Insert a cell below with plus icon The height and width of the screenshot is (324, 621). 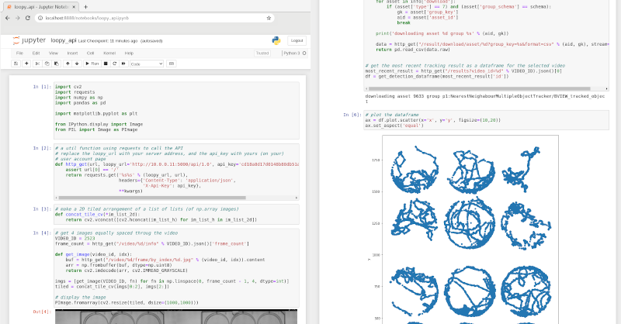(26, 63)
